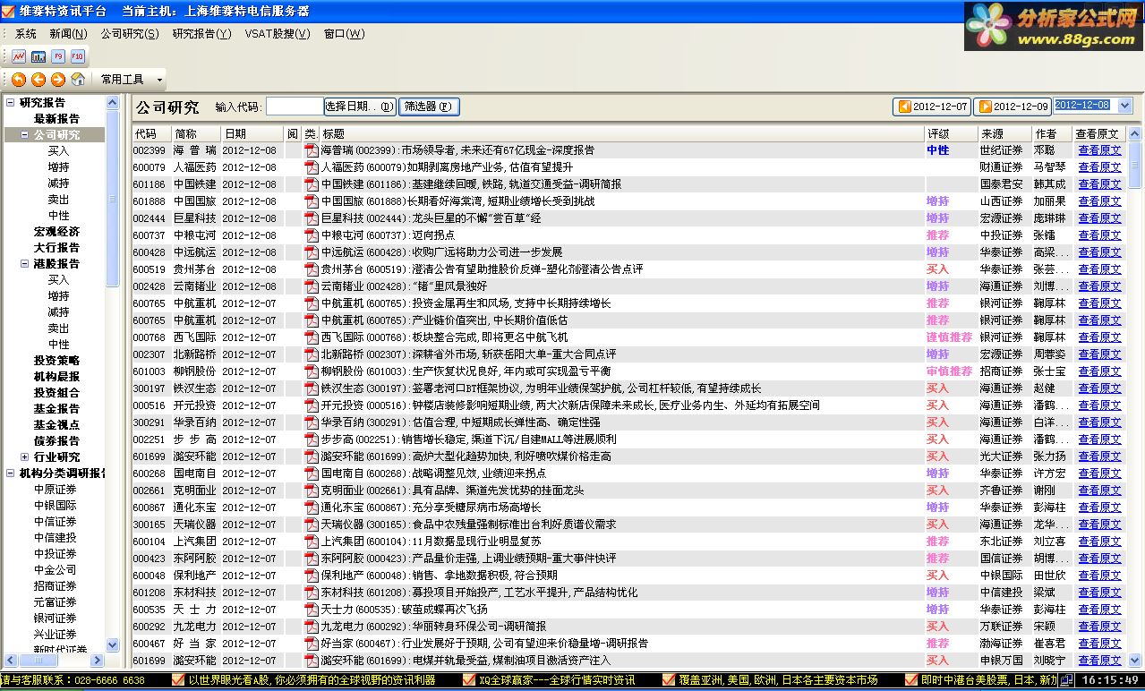Open 查看原文 link for 海普瑞 row
This screenshot has height=691, width=1145.
click(1099, 150)
